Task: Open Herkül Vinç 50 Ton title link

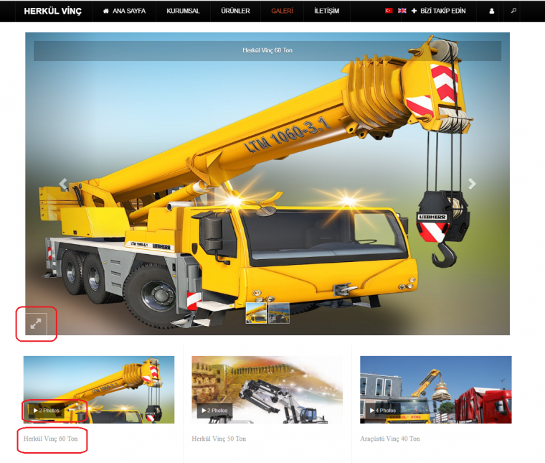Action: pyautogui.click(x=219, y=439)
